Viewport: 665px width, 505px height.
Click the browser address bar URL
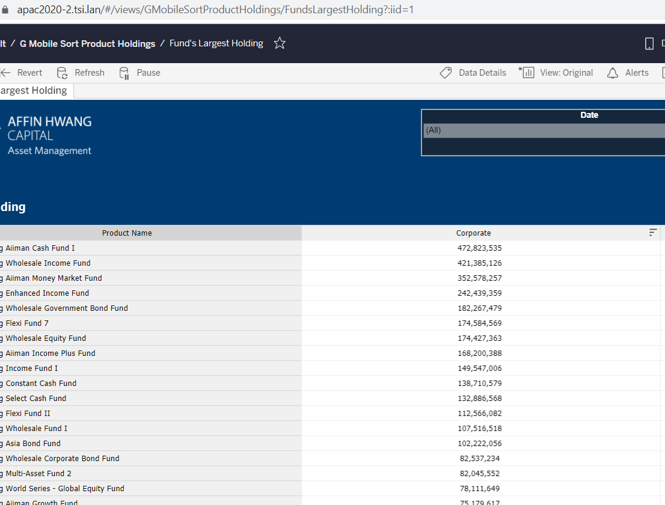(215, 10)
